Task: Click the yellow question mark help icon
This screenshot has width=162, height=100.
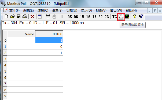Action: tap(135, 16)
